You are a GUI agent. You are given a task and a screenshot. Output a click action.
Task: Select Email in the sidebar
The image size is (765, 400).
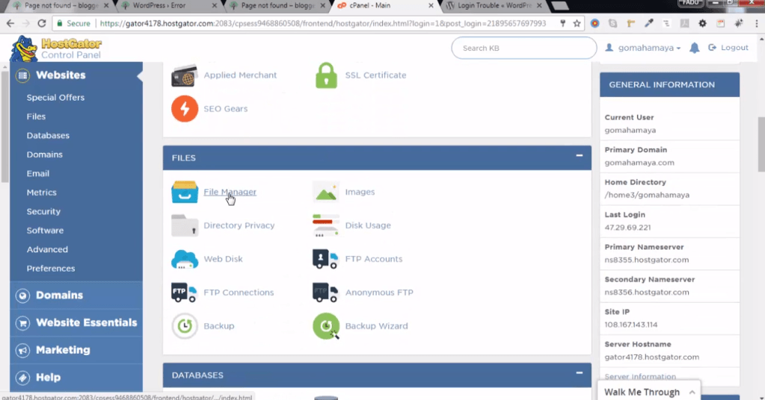tap(37, 173)
